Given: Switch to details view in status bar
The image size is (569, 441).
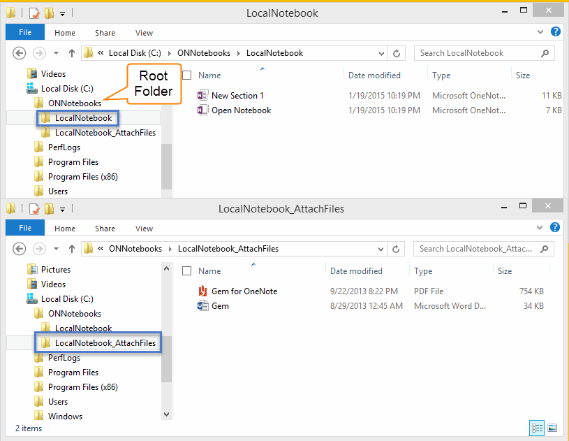Looking at the screenshot, I should click(537, 428).
